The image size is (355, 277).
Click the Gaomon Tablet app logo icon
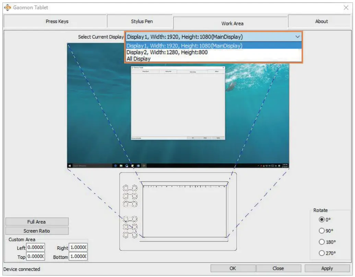point(7,8)
